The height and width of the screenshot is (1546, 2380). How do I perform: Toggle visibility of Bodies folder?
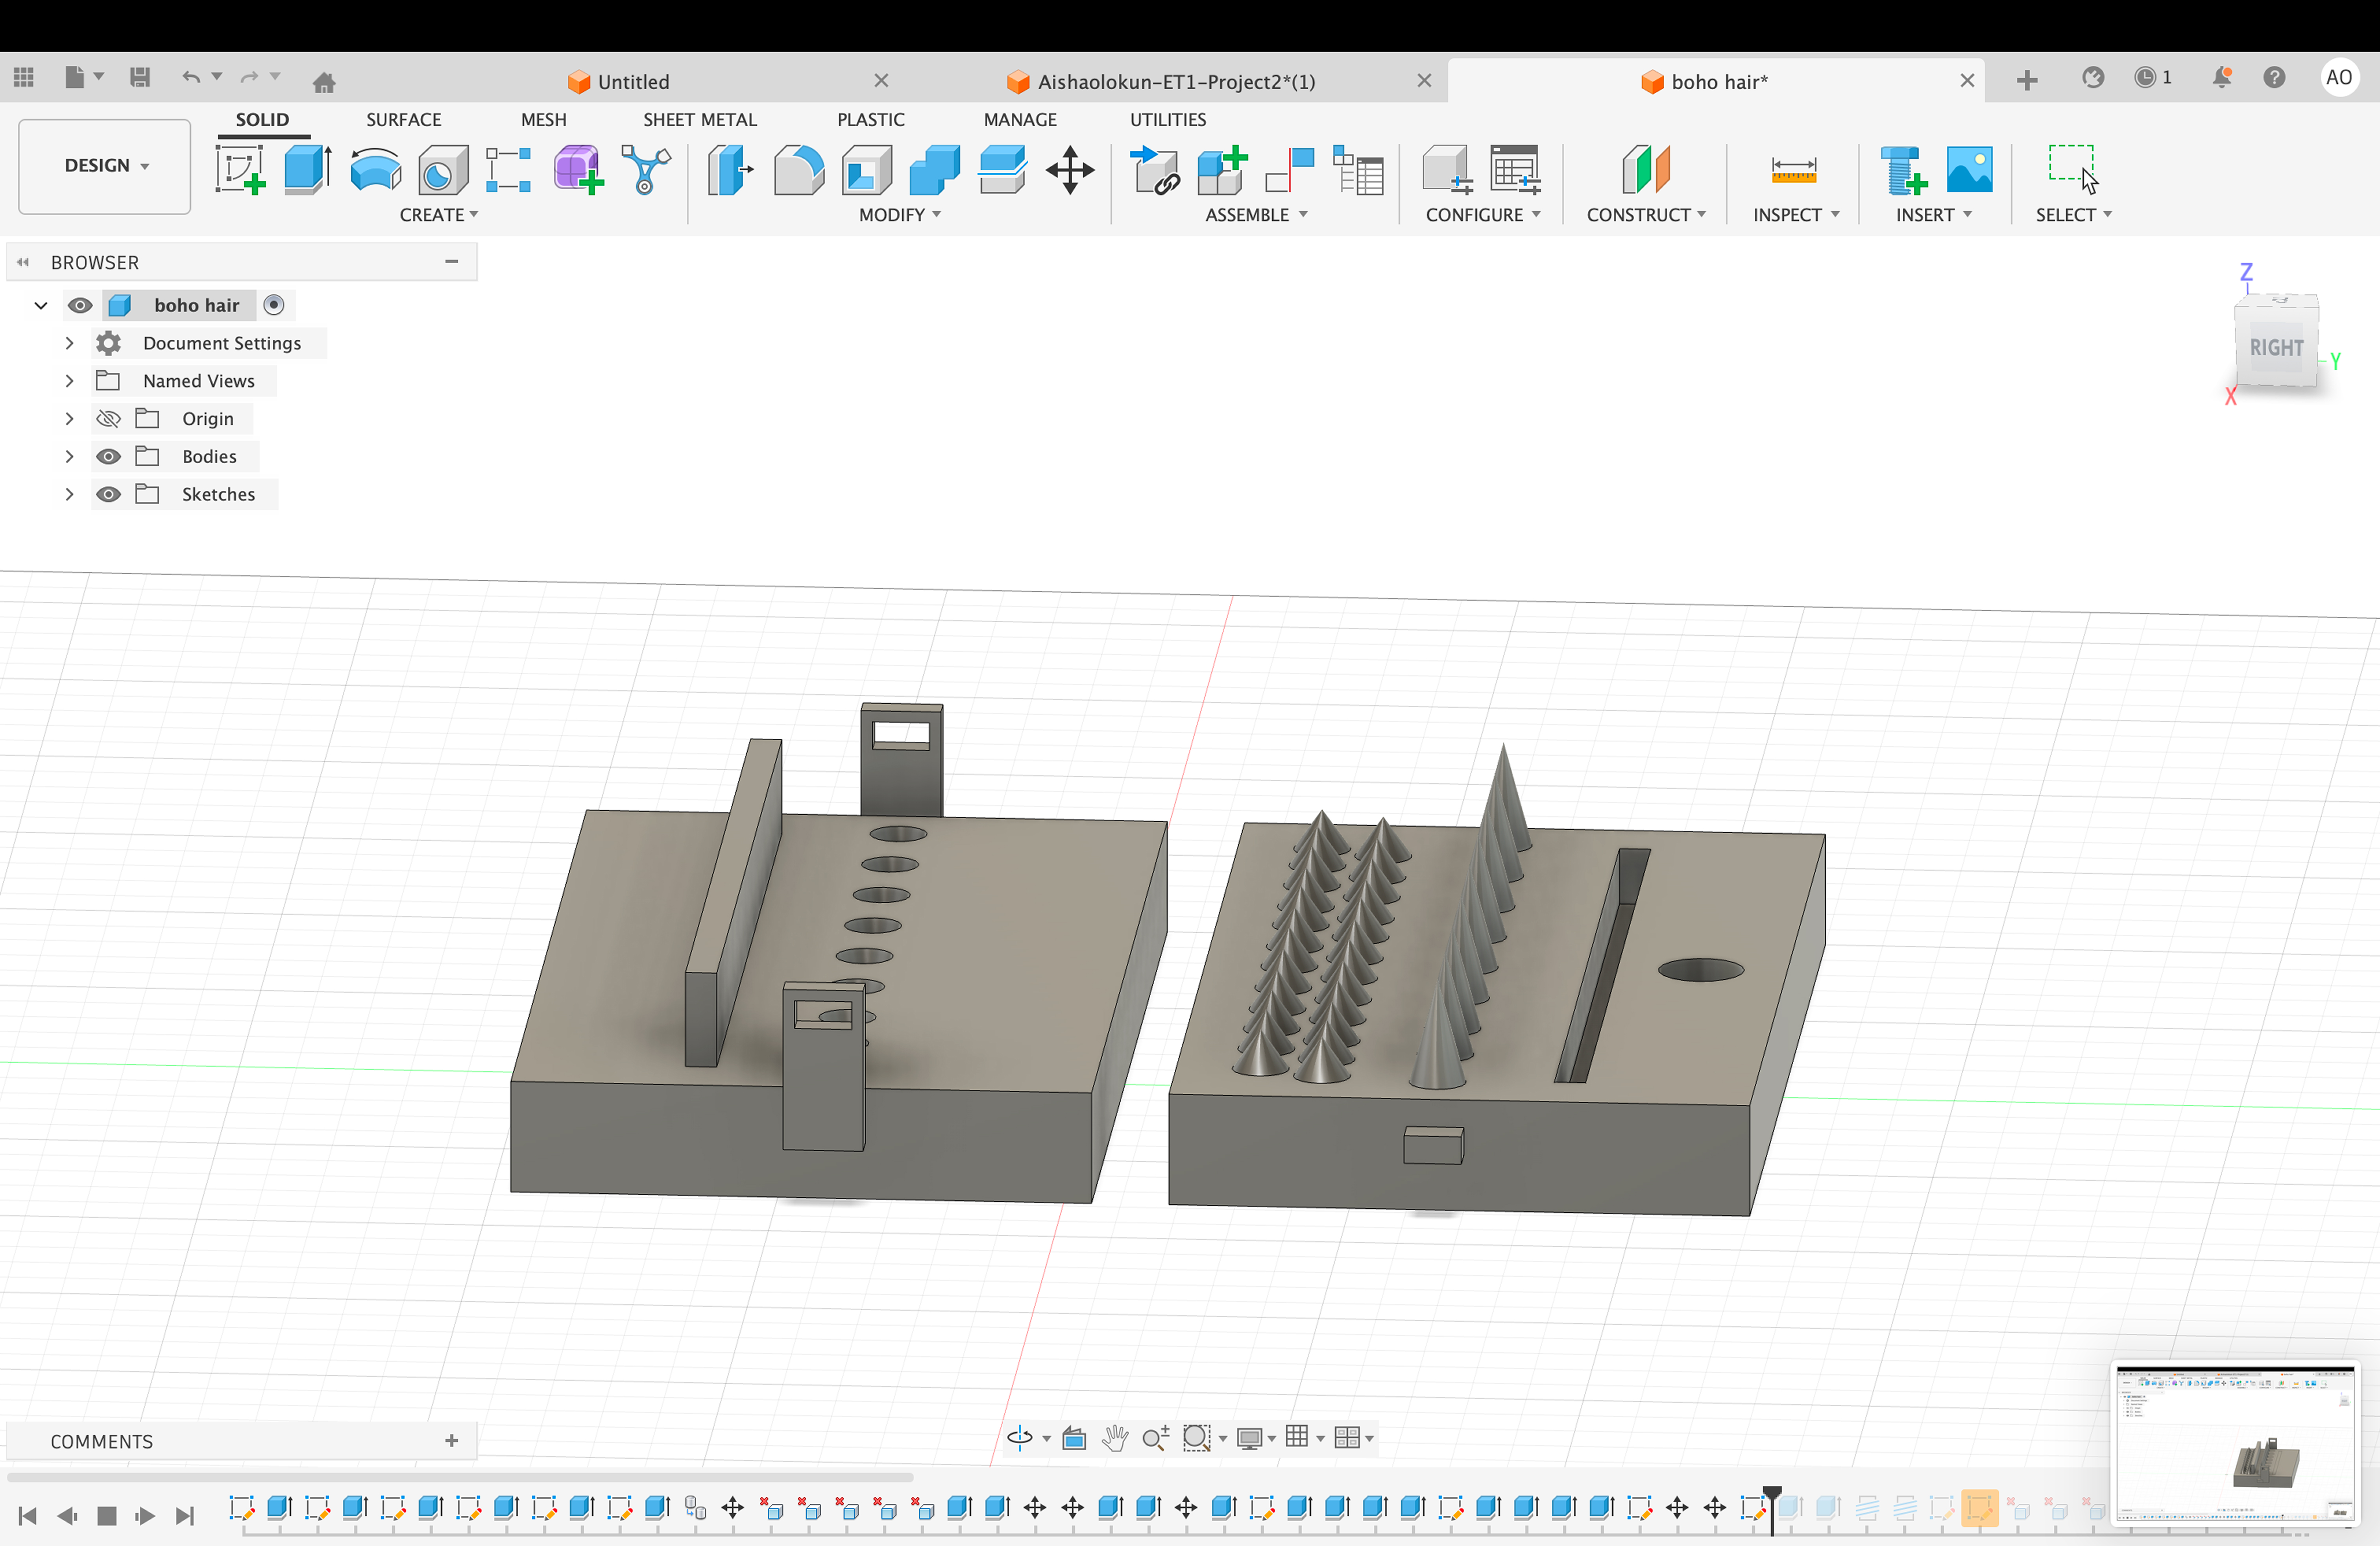[x=108, y=457]
